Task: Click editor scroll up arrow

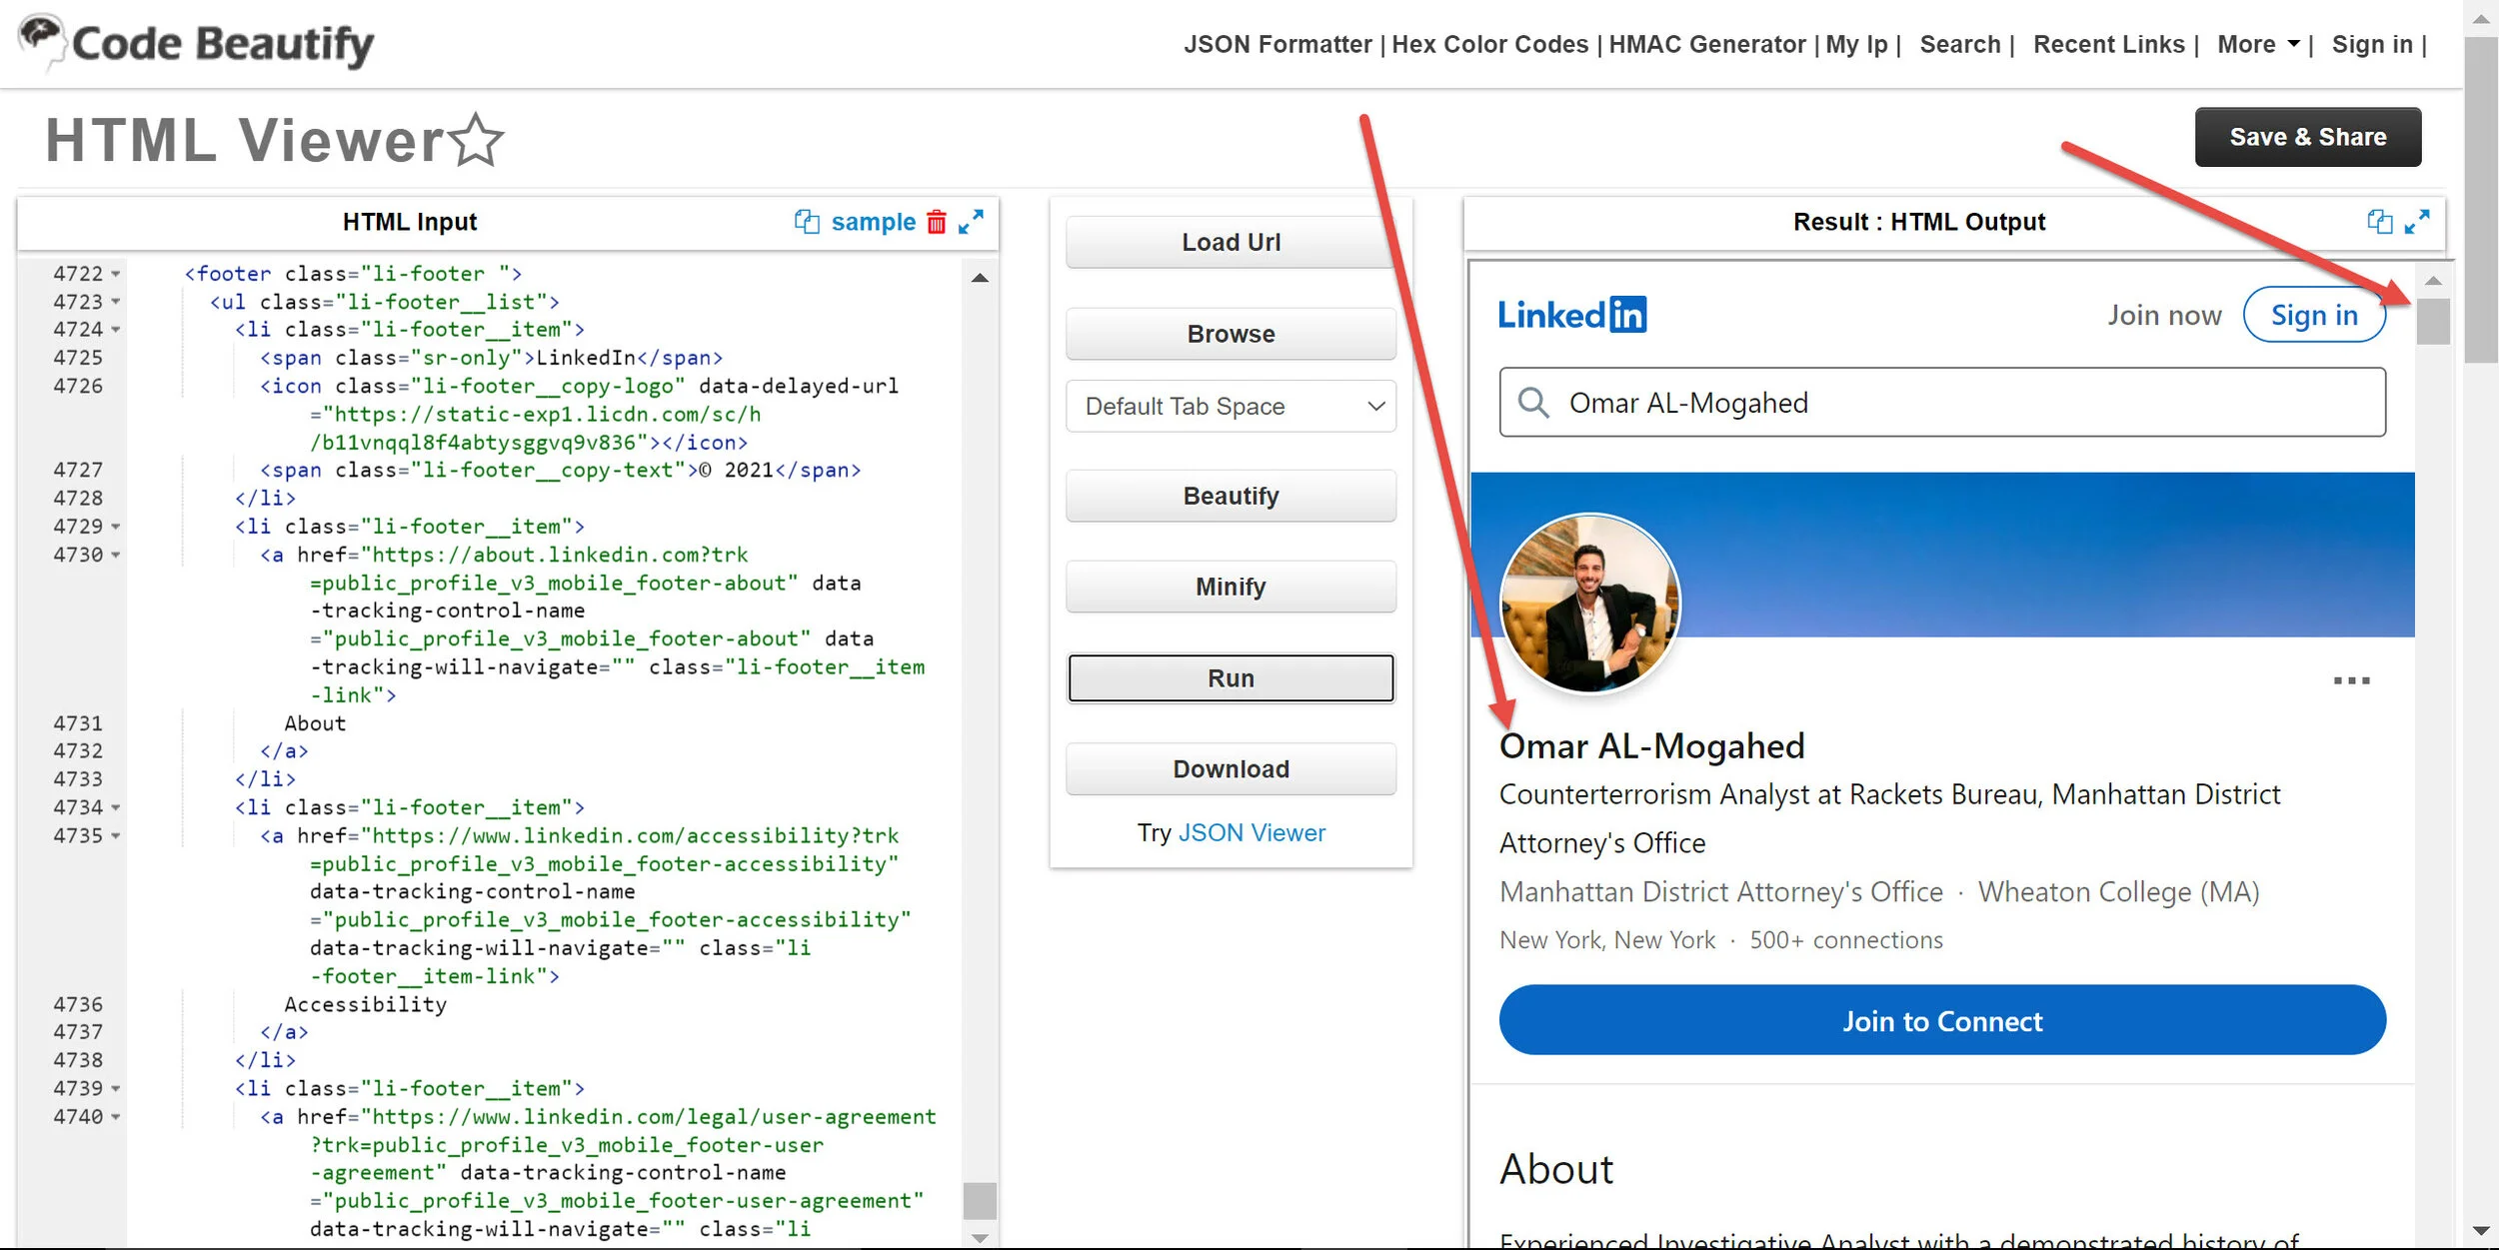Action: tap(980, 278)
